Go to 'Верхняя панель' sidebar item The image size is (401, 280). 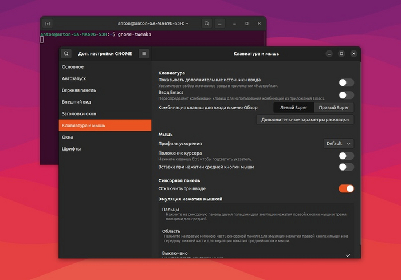(78, 90)
